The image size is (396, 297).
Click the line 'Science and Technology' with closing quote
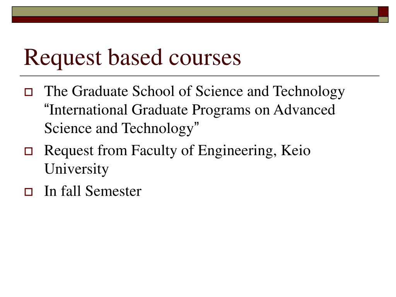(121, 128)
